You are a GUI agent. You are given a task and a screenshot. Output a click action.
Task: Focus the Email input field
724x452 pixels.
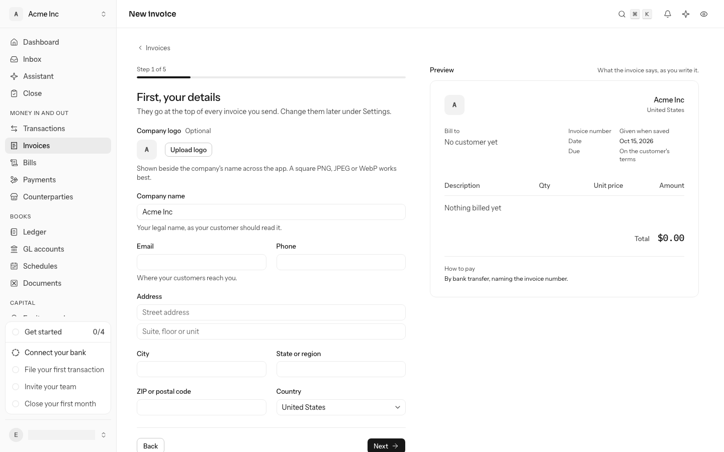tap(202, 262)
